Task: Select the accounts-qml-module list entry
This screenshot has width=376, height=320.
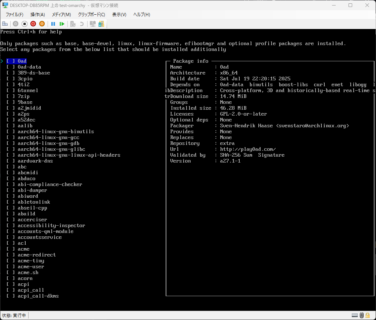Action: pyautogui.click(x=45, y=232)
